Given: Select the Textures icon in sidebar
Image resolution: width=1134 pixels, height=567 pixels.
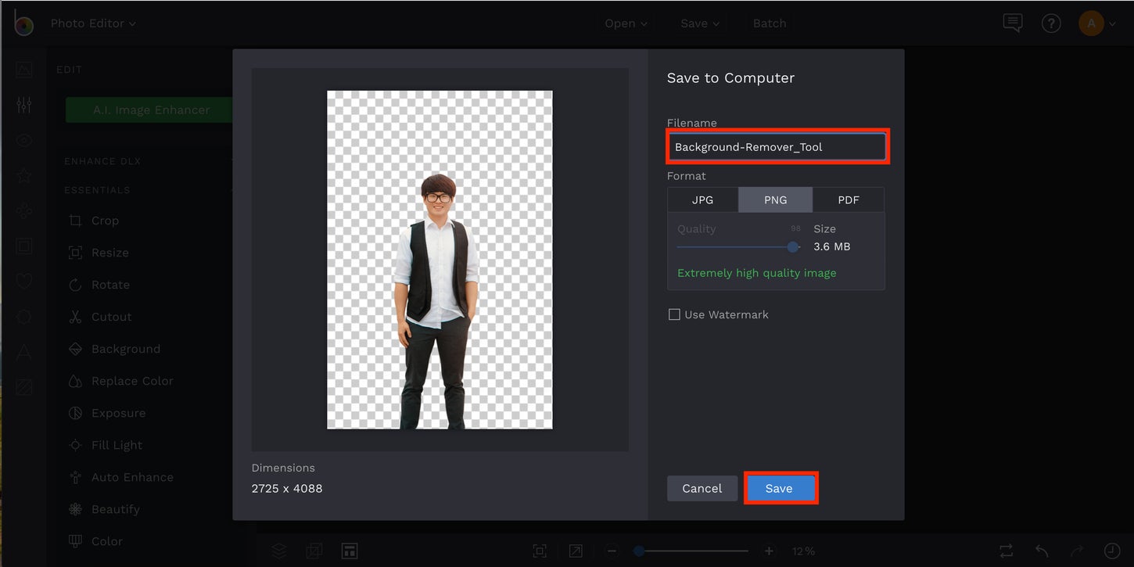Looking at the screenshot, I should click(x=23, y=386).
